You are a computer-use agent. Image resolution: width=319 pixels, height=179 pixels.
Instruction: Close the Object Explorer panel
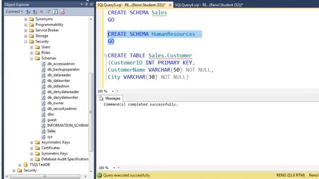91,4
